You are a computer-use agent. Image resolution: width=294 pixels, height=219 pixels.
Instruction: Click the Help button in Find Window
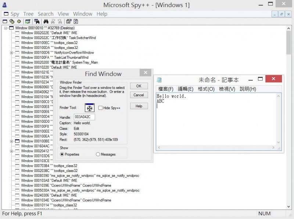point(139,106)
